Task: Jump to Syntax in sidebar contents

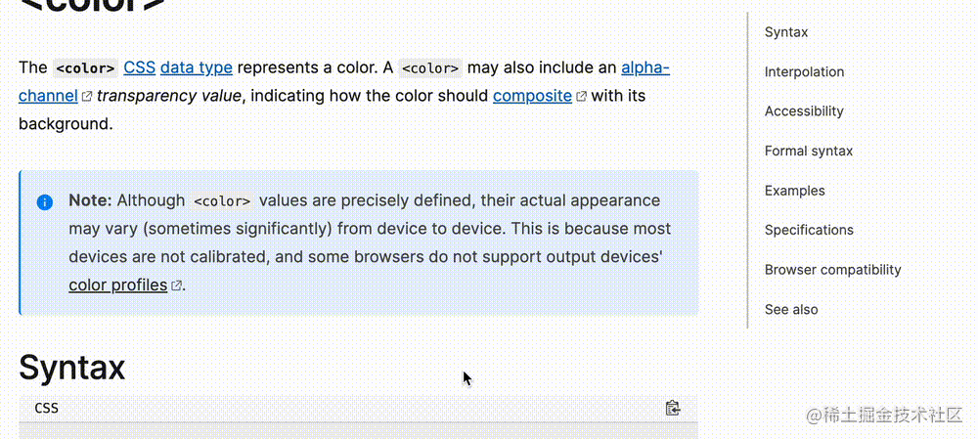Action: [x=786, y=32]
